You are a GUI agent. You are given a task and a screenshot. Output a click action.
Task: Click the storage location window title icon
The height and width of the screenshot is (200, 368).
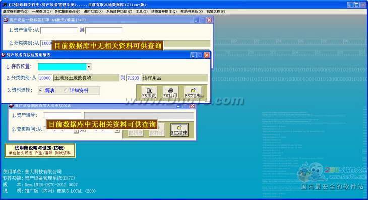click(4, 55)
